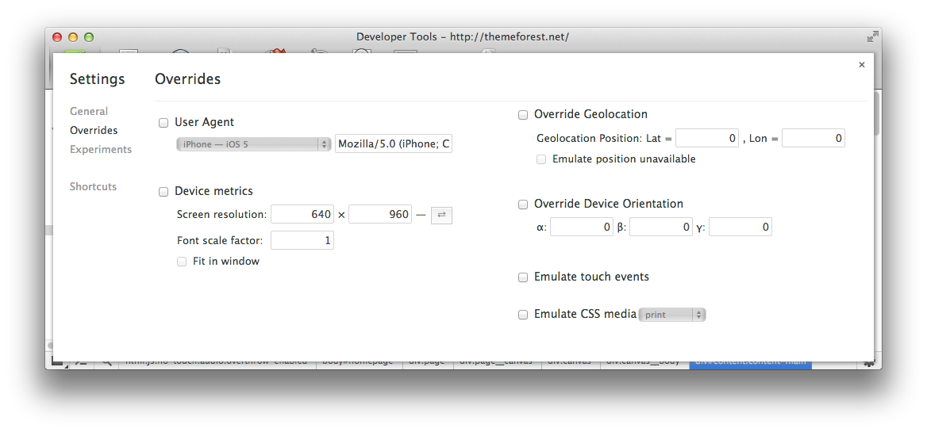Click the 'Override Geolocation' label
Screen dimensions: 927x432
590,114
